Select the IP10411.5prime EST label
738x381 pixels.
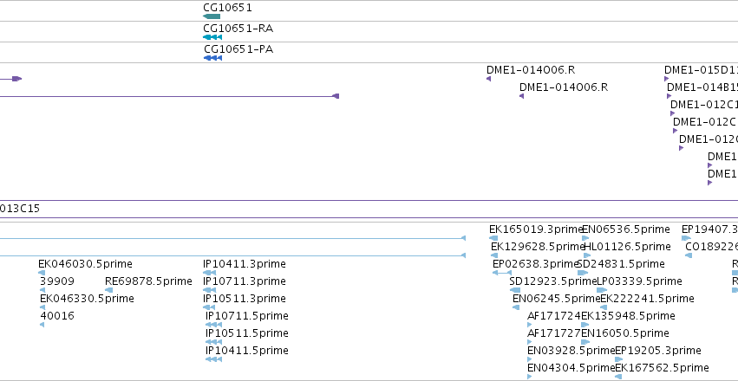[x=246, y=351]
